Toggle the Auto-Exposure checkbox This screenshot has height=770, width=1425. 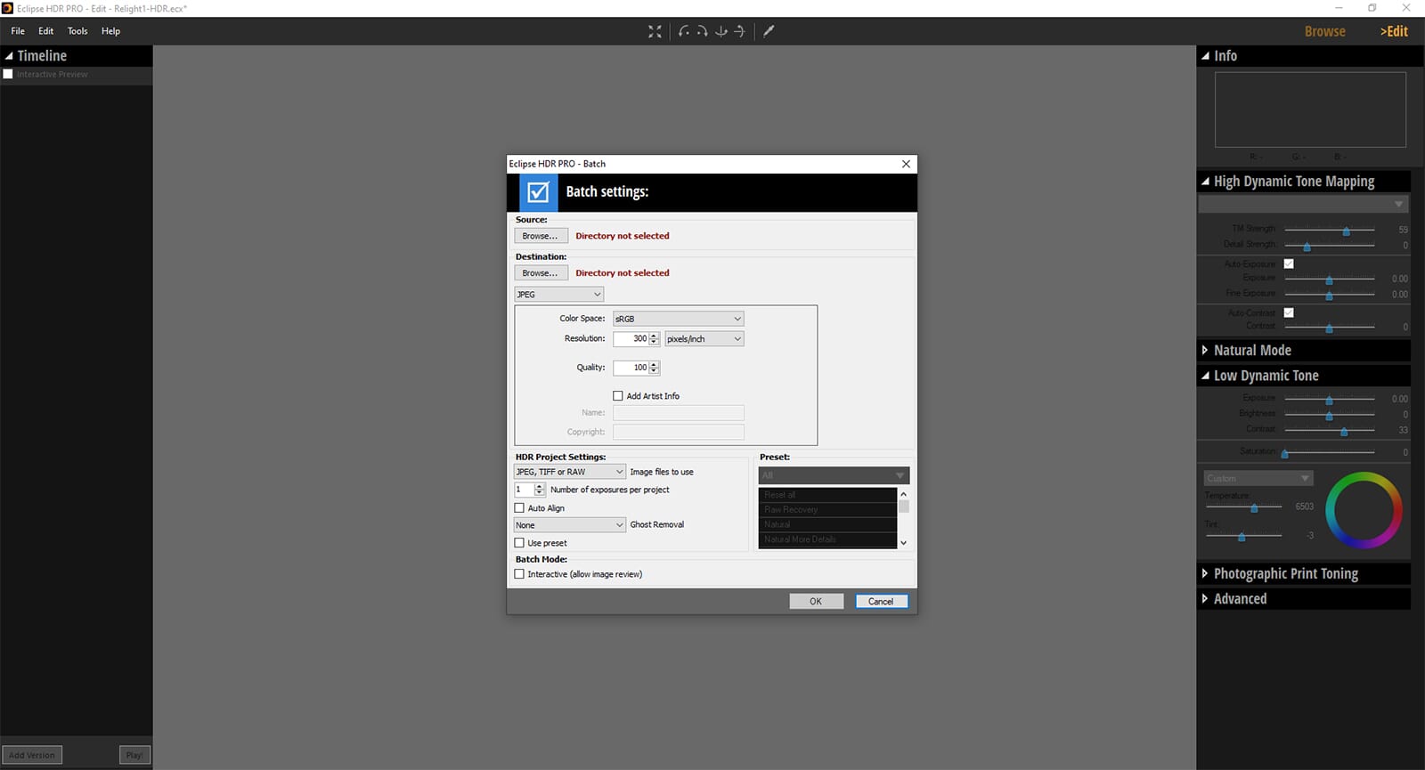(1289, 263)
